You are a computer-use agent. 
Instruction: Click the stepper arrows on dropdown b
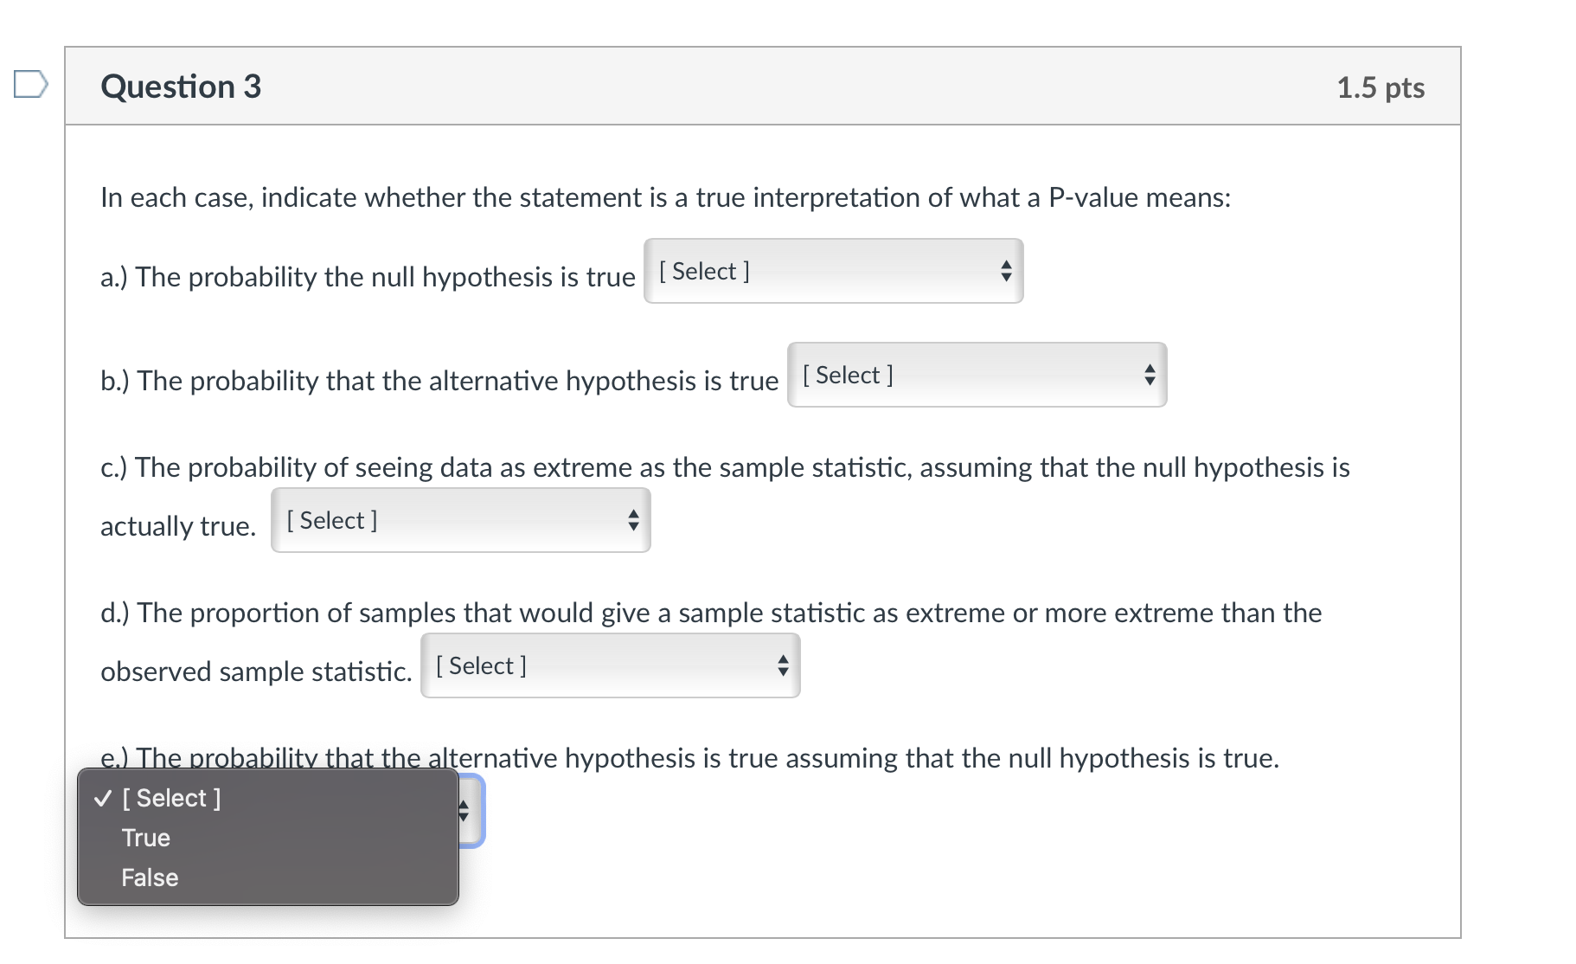pyautogui.click(x=1150, y=375)
